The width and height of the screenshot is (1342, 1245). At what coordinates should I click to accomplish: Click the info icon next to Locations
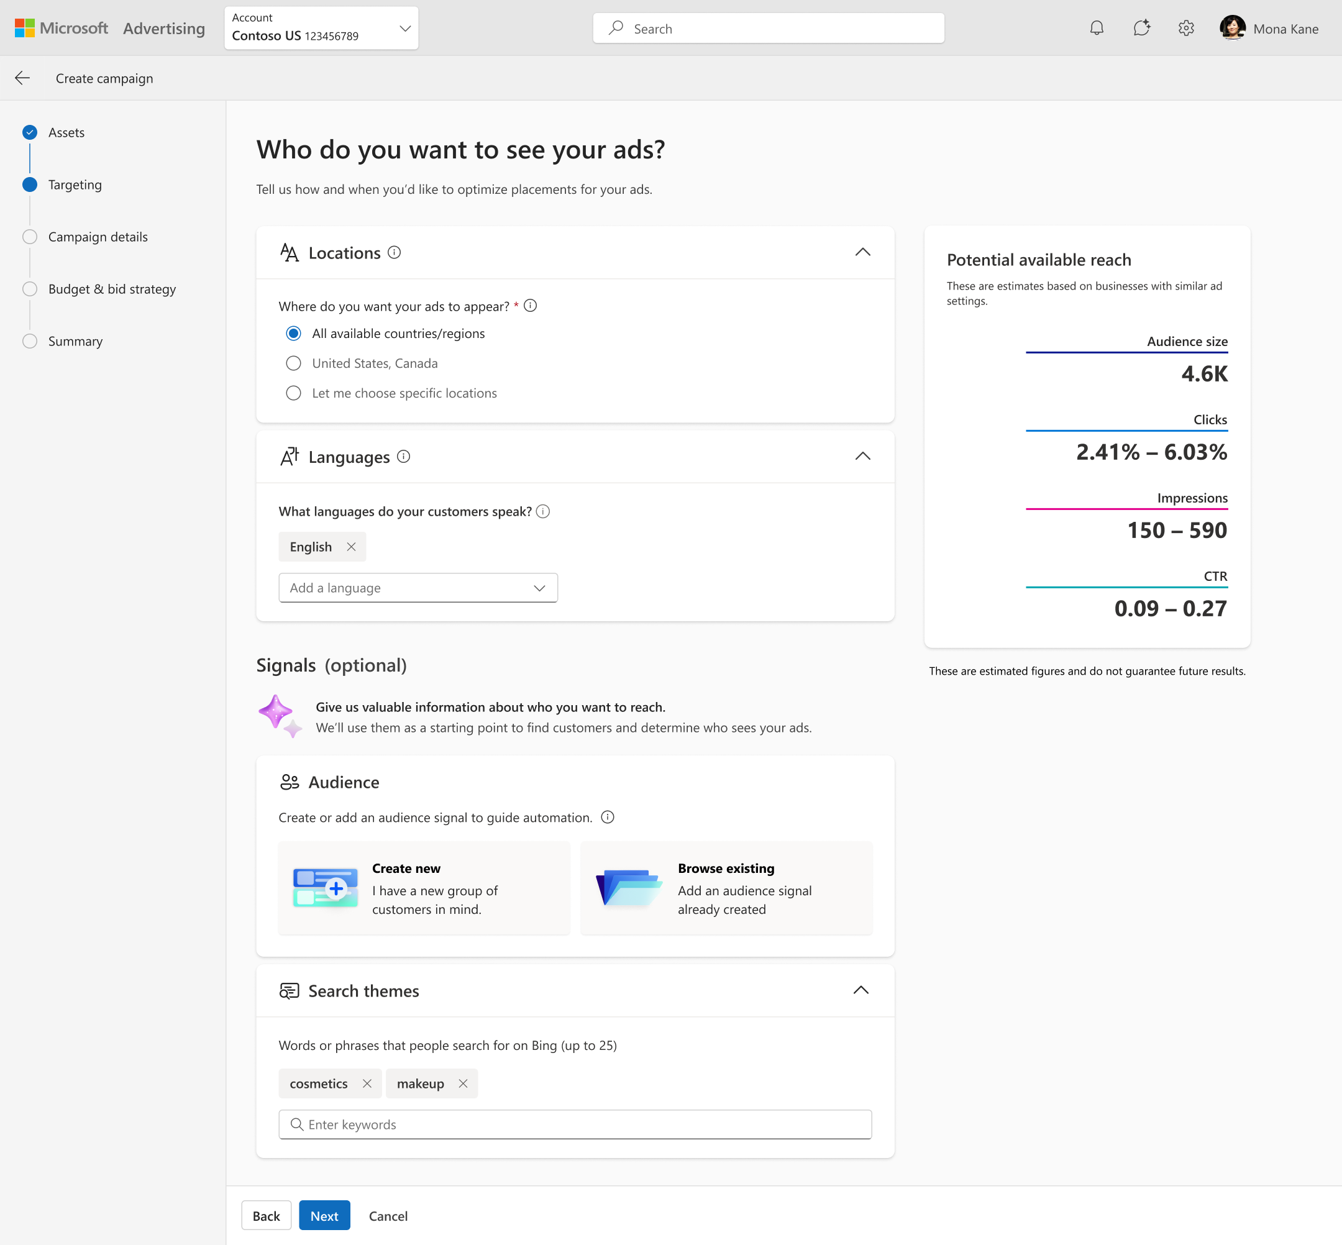point(395,252)
